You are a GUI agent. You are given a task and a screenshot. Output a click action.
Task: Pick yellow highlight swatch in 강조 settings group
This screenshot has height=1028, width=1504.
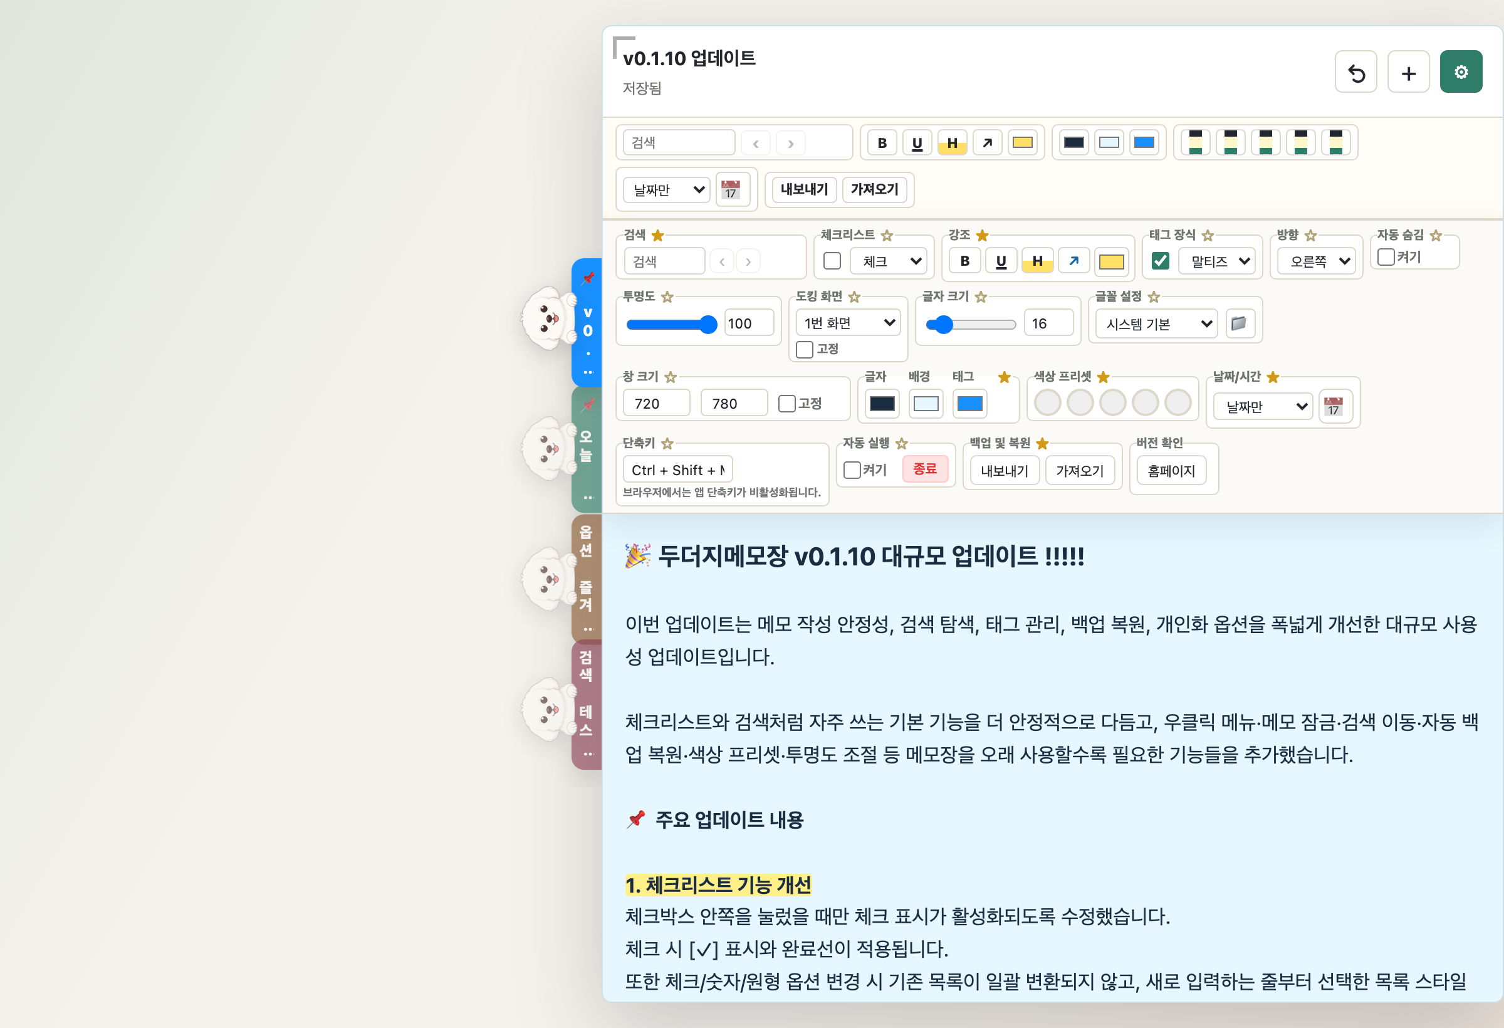[1110, 261]
